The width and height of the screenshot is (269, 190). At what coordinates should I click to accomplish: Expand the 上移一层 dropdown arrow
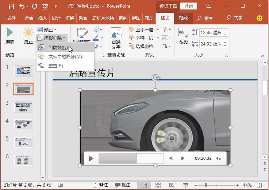click(158, 29)
